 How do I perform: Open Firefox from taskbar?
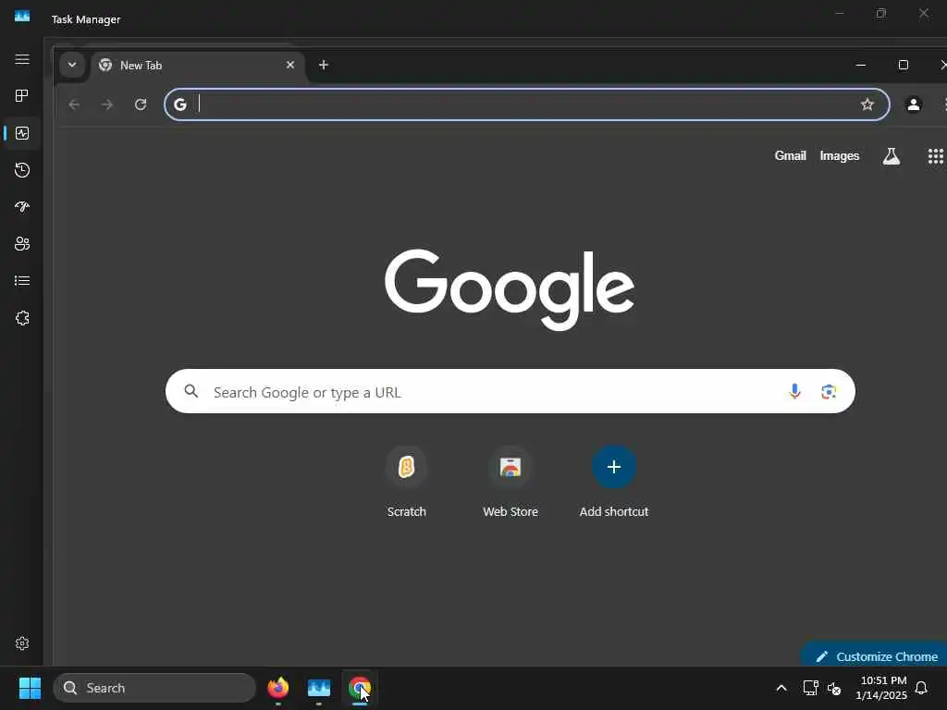(x=277, y=688)
